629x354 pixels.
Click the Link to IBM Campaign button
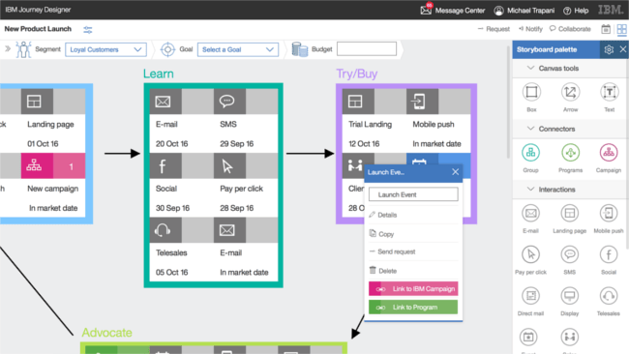413,288
